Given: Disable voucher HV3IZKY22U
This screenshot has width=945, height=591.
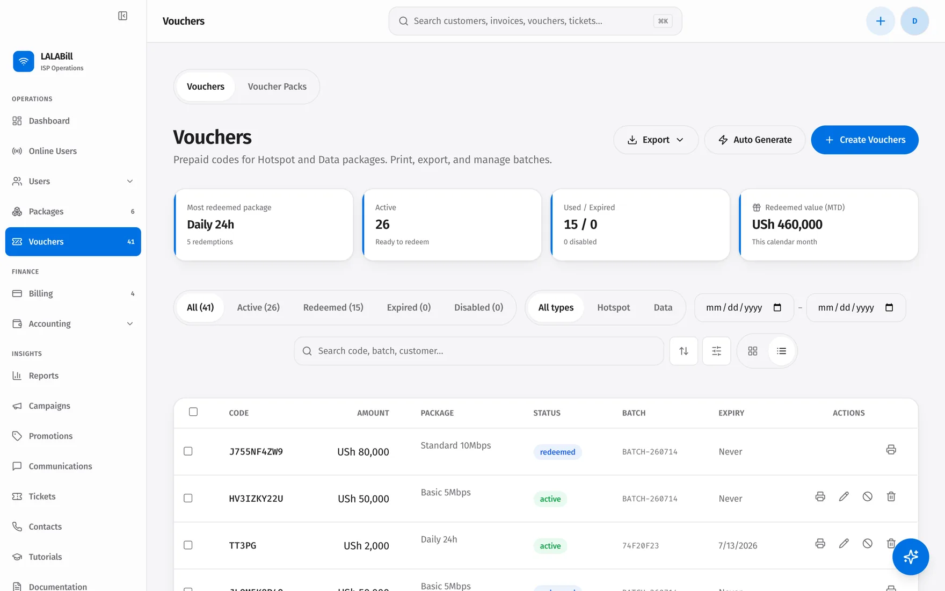Looking at the screenshot, I should coord(867,496).
